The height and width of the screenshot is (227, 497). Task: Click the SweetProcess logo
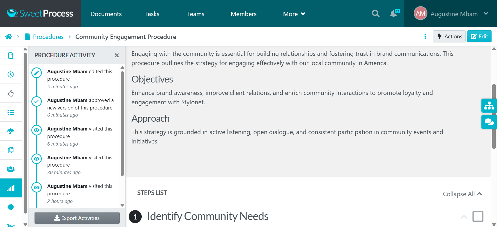click(40, 13)
